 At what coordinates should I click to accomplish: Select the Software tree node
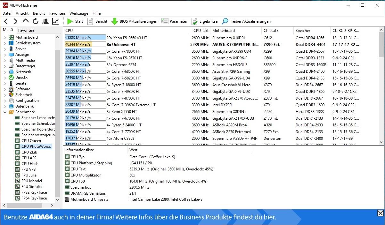pyautogui.click(x=22, y=89)
